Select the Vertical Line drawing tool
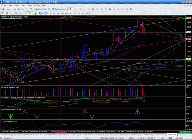Image resolution: width=192 pixels, height=140 pixels. point(80,9)
